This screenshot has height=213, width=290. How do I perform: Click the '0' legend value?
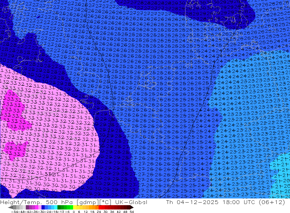pos(74,212)
